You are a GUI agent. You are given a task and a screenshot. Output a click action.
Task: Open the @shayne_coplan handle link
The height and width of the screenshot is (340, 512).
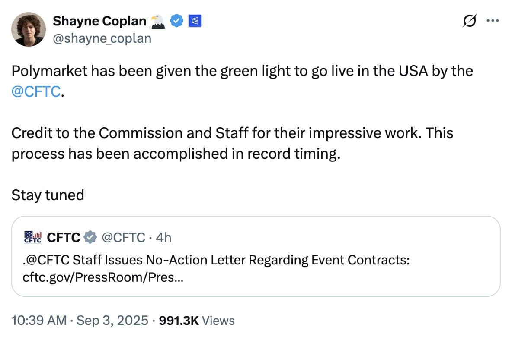[x=102, y=38]
